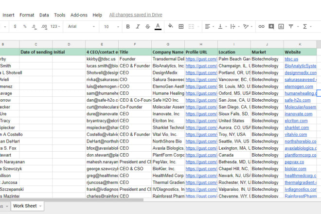Insert a chart
The height and width of the screenshot is (214, 321).
click(281, 27)
